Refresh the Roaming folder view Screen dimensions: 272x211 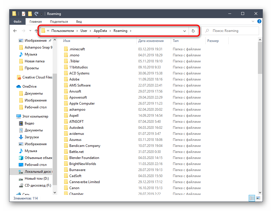pos(193,31)
